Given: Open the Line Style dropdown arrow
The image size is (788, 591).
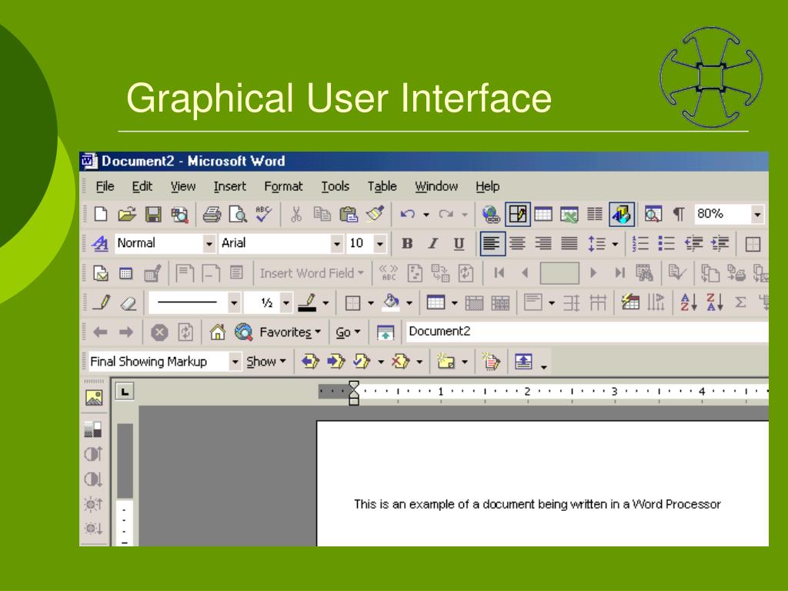Looking at the screenshot, I should [234, 303].
